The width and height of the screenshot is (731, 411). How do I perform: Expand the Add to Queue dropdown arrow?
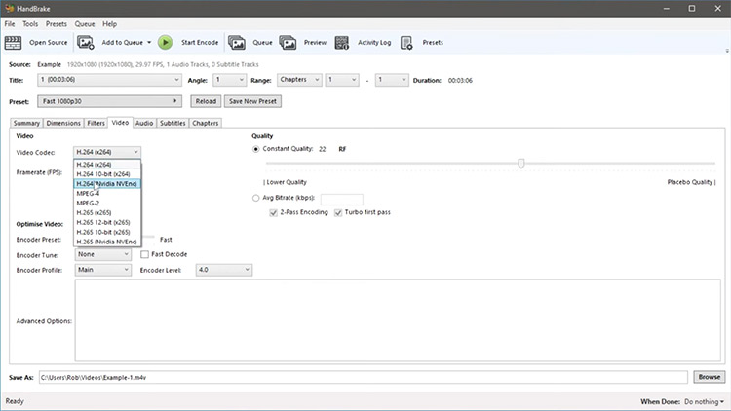tap(149, 43)
